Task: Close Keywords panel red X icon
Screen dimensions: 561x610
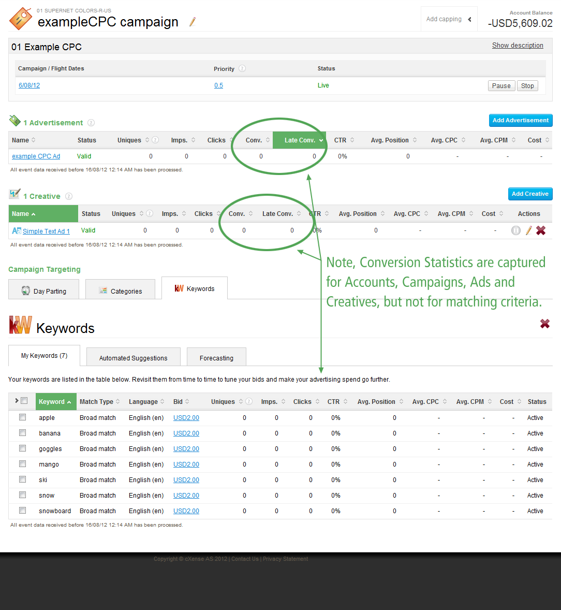Action: 544,324
